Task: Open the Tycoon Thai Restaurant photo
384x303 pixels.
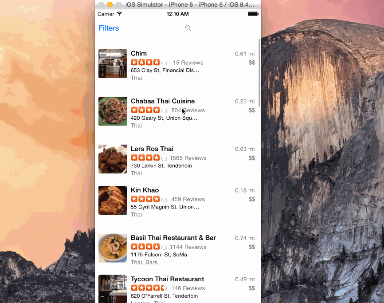Action: (113, 289)
